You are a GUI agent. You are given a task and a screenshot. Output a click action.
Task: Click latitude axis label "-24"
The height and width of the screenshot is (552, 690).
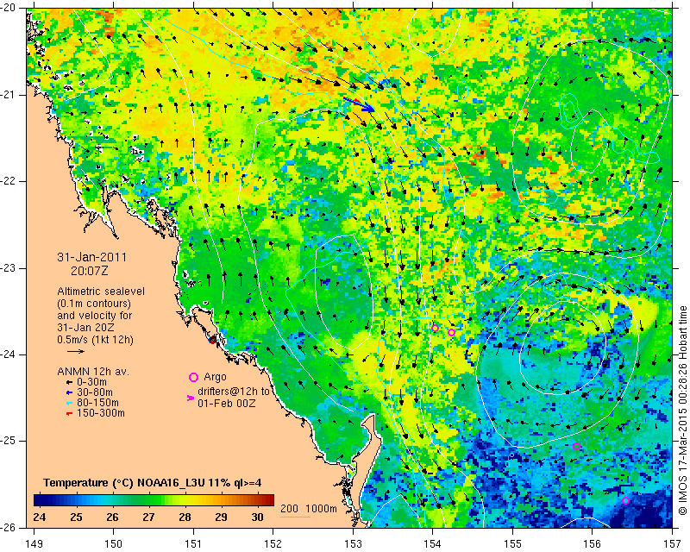coord(9,354)
